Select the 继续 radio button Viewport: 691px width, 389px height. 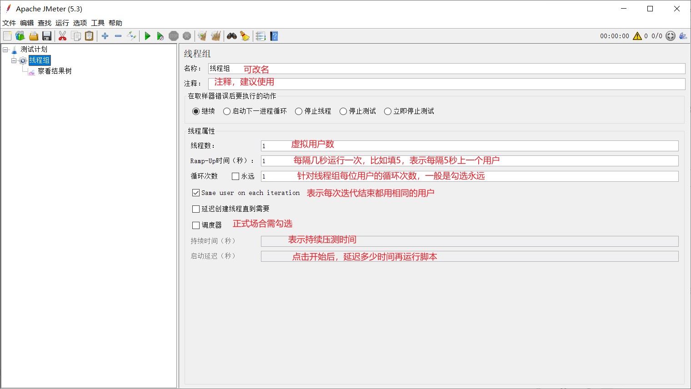pos(196,111)
